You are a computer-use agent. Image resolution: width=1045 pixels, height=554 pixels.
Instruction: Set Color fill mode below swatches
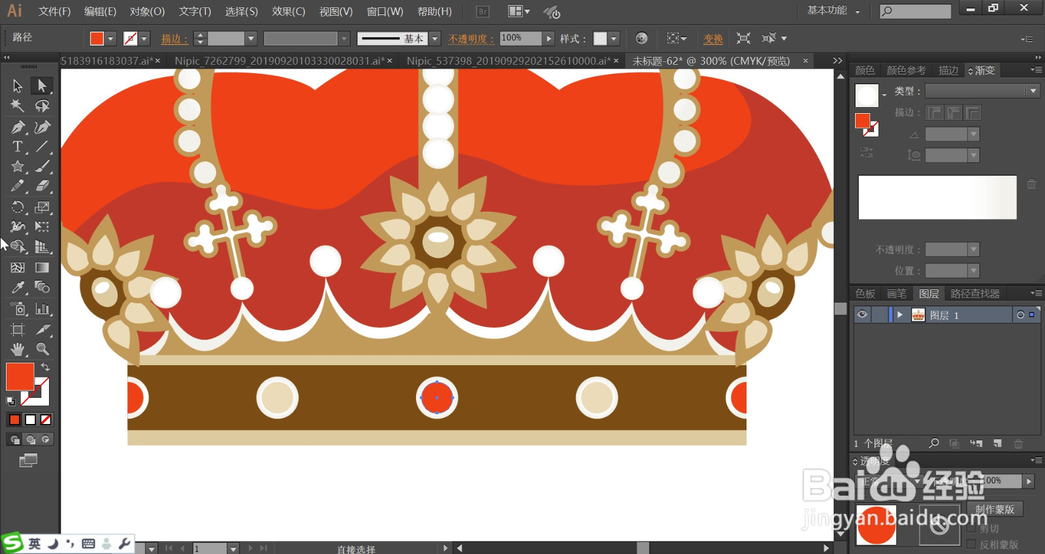click(x=14, y=420)
